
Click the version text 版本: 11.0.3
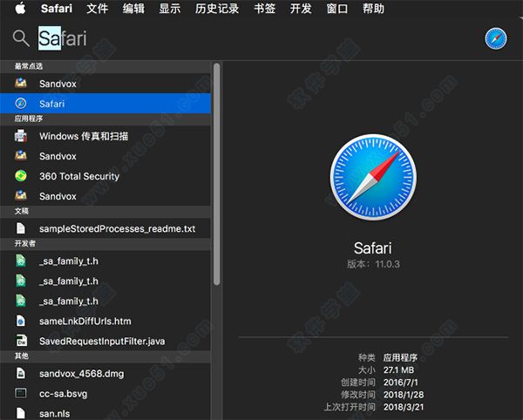(373, 264)
